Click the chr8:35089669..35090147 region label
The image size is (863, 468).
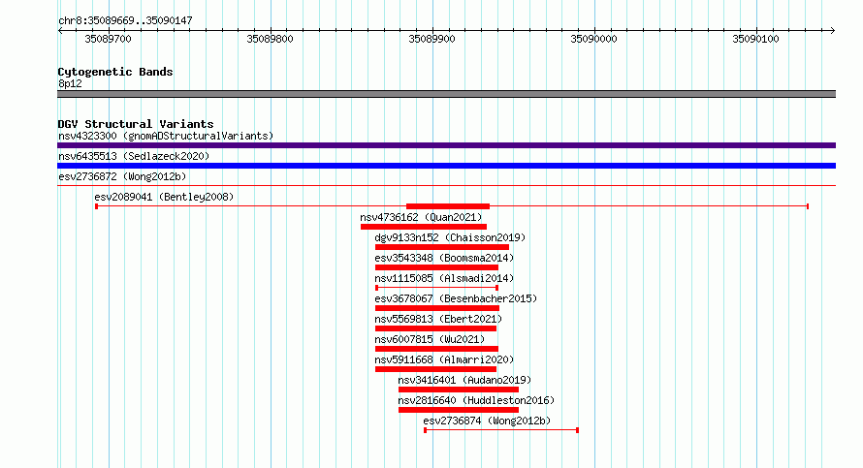click(125, 21)
